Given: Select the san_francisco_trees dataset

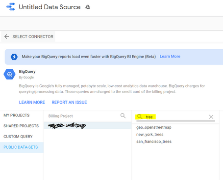Looking at the screenshot, I should pos(154,141).
